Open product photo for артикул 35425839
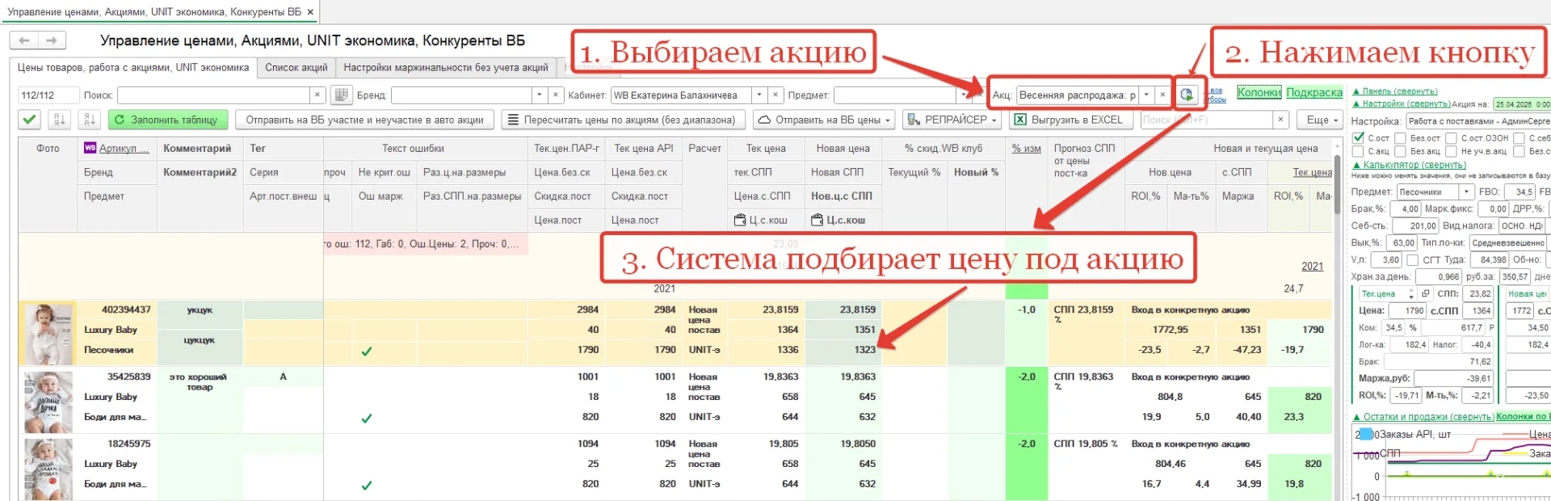The height and width of the screenshot is (501, 1551). point(48,402)
